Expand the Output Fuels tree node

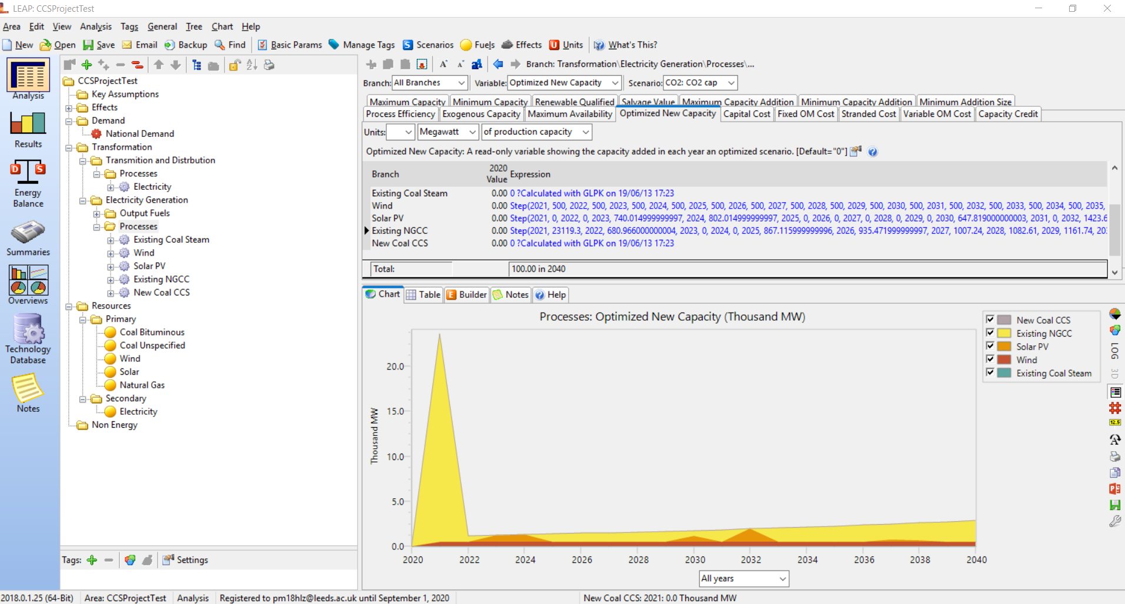pos(97,213)
